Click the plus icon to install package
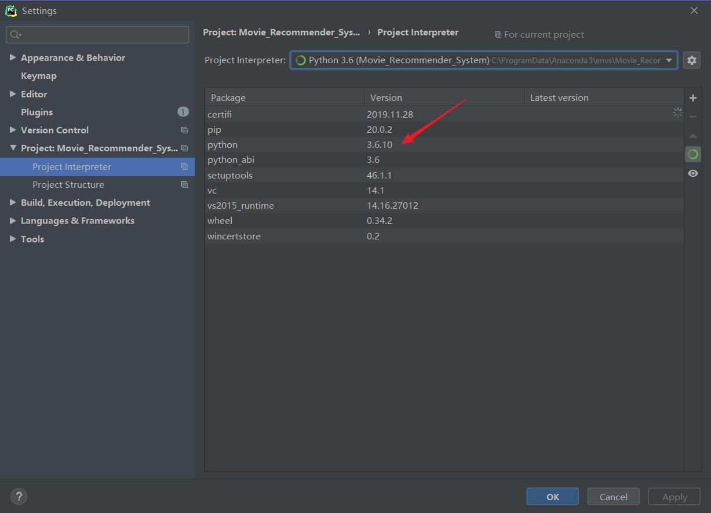This screenshot has width=711, height=513. (693, 98)
